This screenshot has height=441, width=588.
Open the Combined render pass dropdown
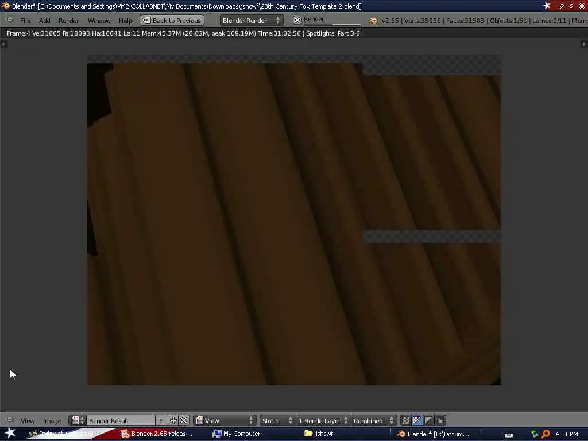tap(373, 420)
